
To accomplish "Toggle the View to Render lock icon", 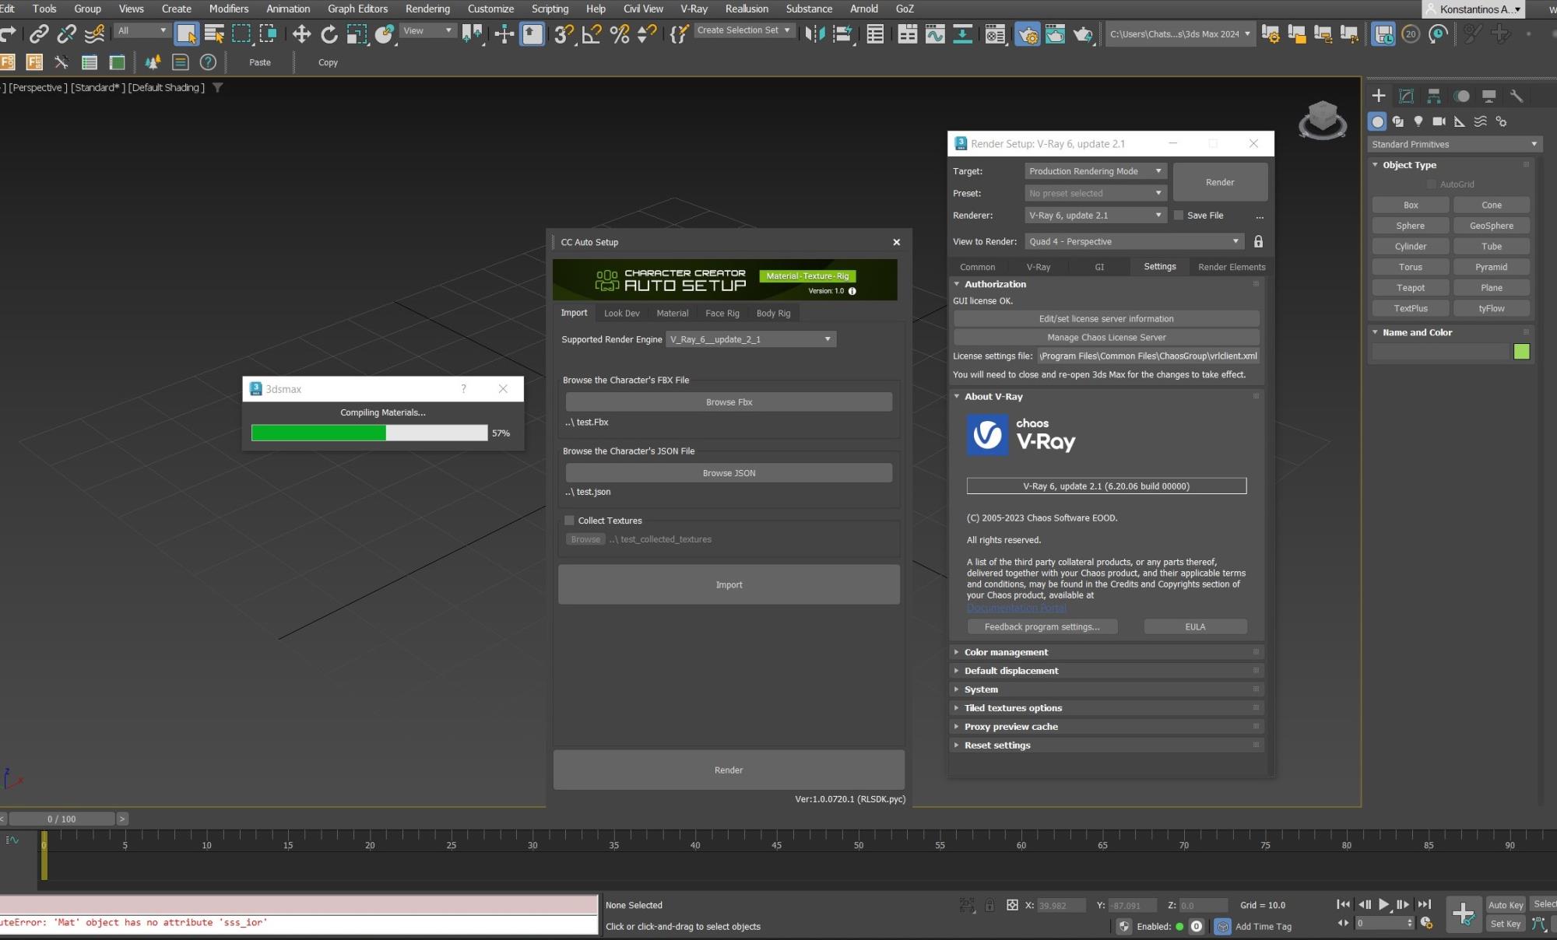I will pos(1258,241).
